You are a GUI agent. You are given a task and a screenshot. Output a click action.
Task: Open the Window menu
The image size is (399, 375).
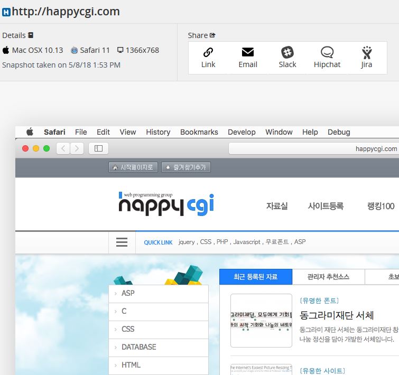click(x=279, y=132)
